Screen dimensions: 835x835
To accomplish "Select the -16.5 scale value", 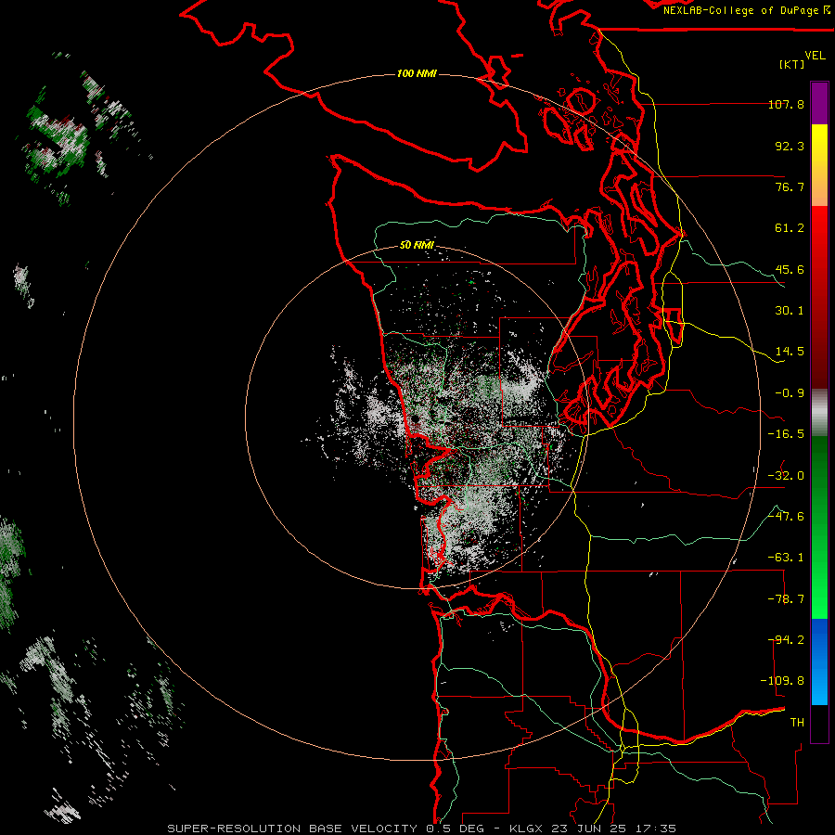I will pyautogui.click(x=786, y=434).
